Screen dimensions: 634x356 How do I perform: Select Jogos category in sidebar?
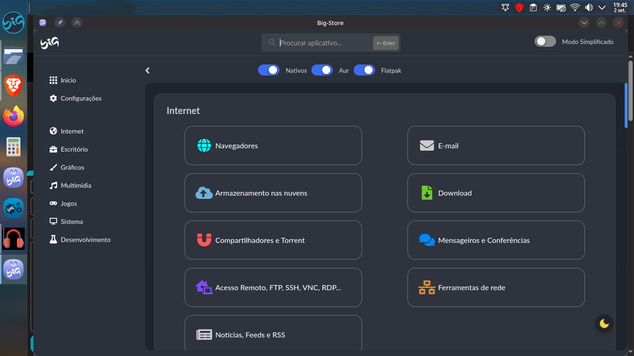pos(63,203)
